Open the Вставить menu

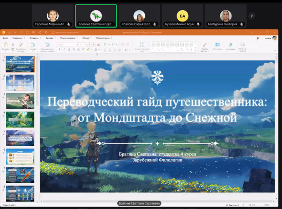coord(35,38)
